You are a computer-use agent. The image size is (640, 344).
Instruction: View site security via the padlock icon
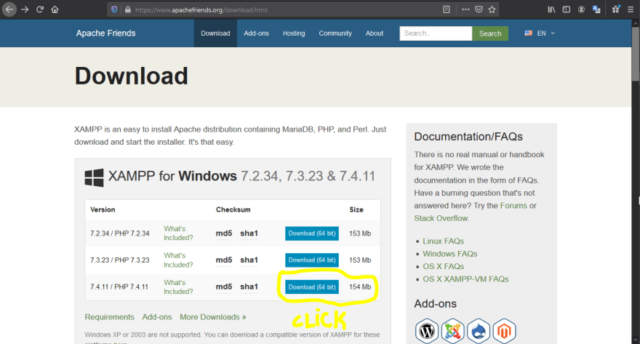tap(128, 9)
